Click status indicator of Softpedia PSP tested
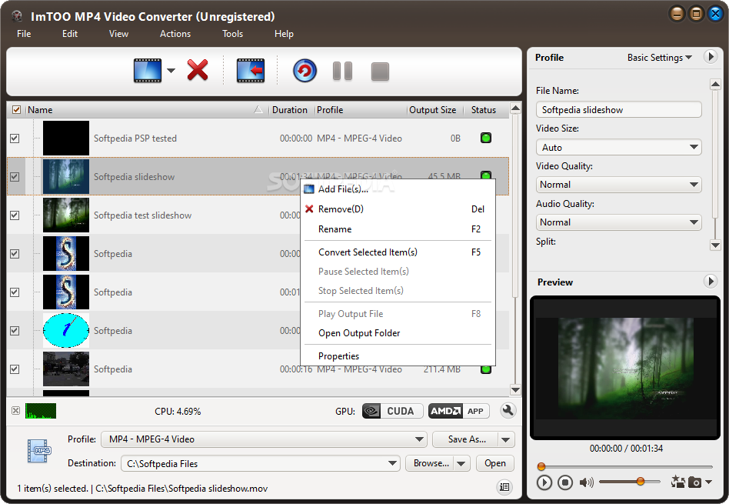The image size is (729, 504). (x=486, y=138)
